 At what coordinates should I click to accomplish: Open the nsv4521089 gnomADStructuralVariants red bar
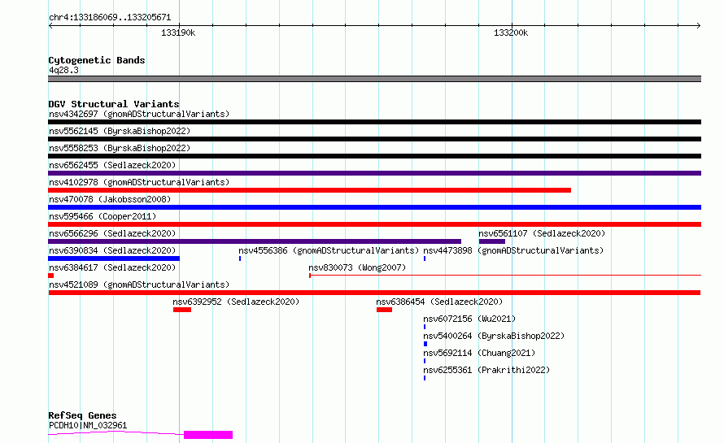(374, 293)
